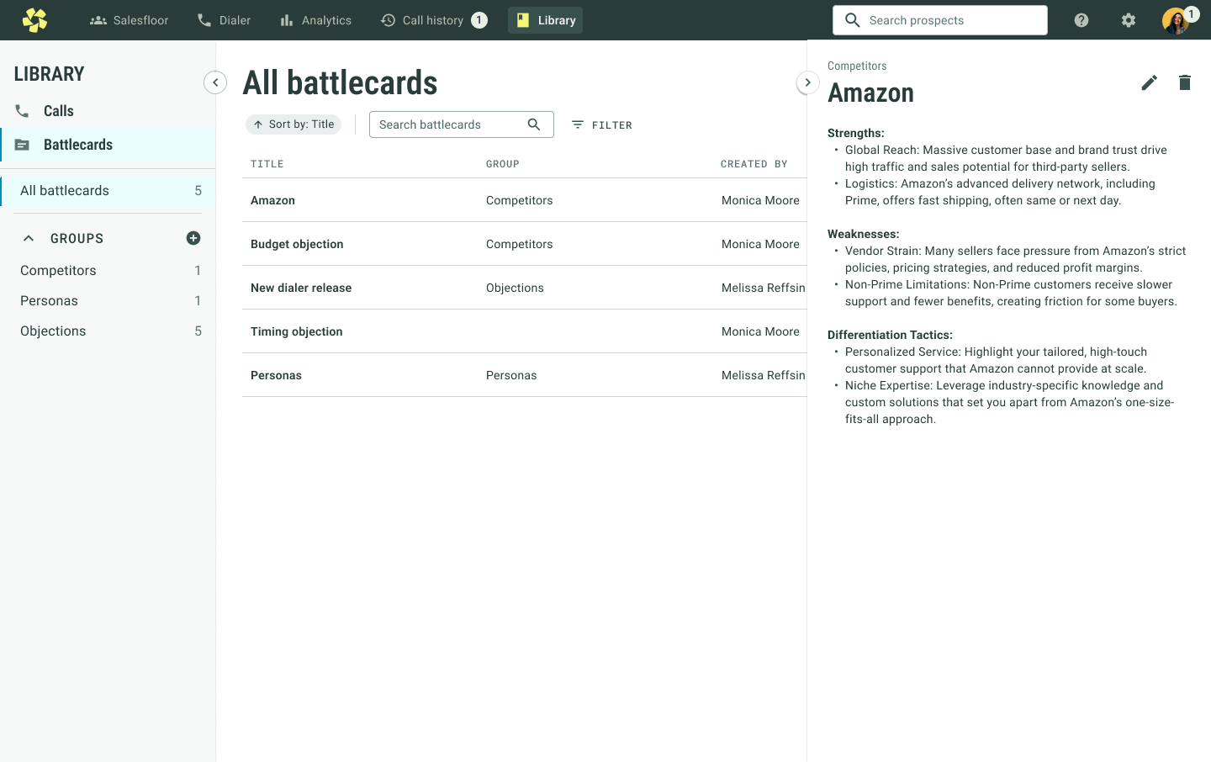Click the Strengths heading in detail panel
1211x762 pixels.
tap(856, 133)
